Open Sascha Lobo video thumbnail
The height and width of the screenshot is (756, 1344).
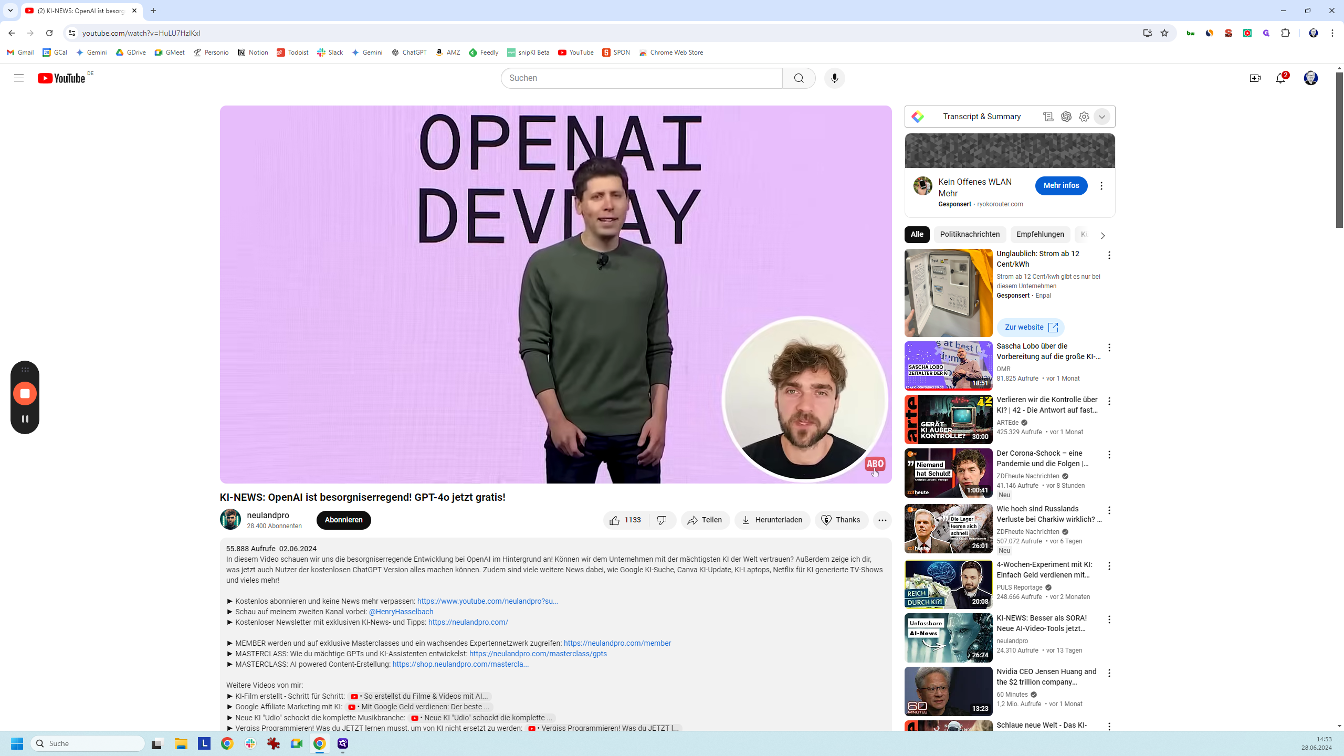(948, 366)
